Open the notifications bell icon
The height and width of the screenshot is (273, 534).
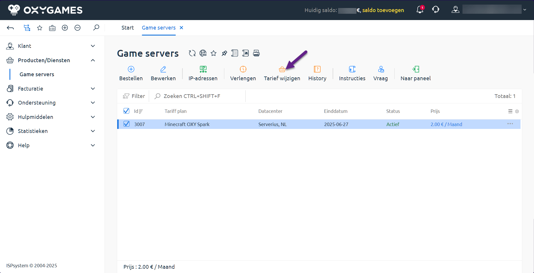point(420,10)
